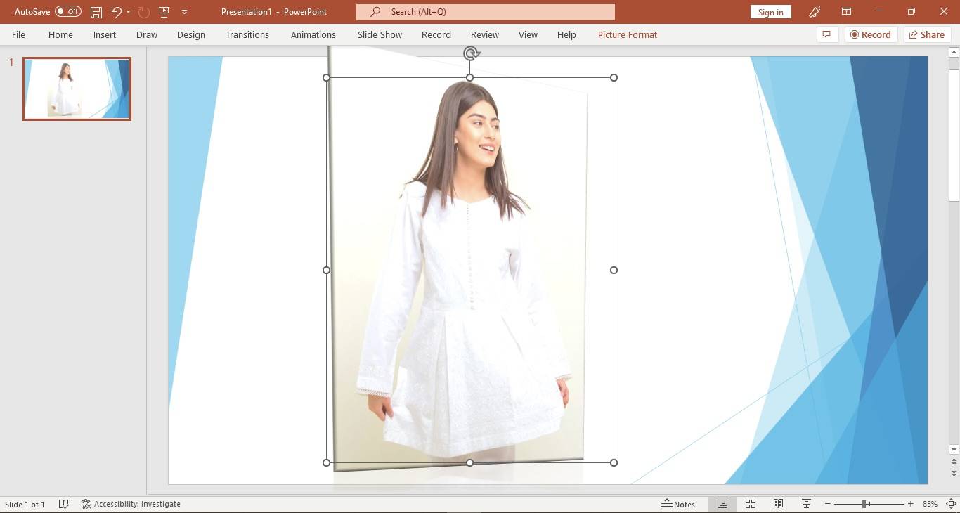Switch to the Picture Format tab
This screenshot has height=513, width=960.
pyautogui.click(x=626, y=34)
